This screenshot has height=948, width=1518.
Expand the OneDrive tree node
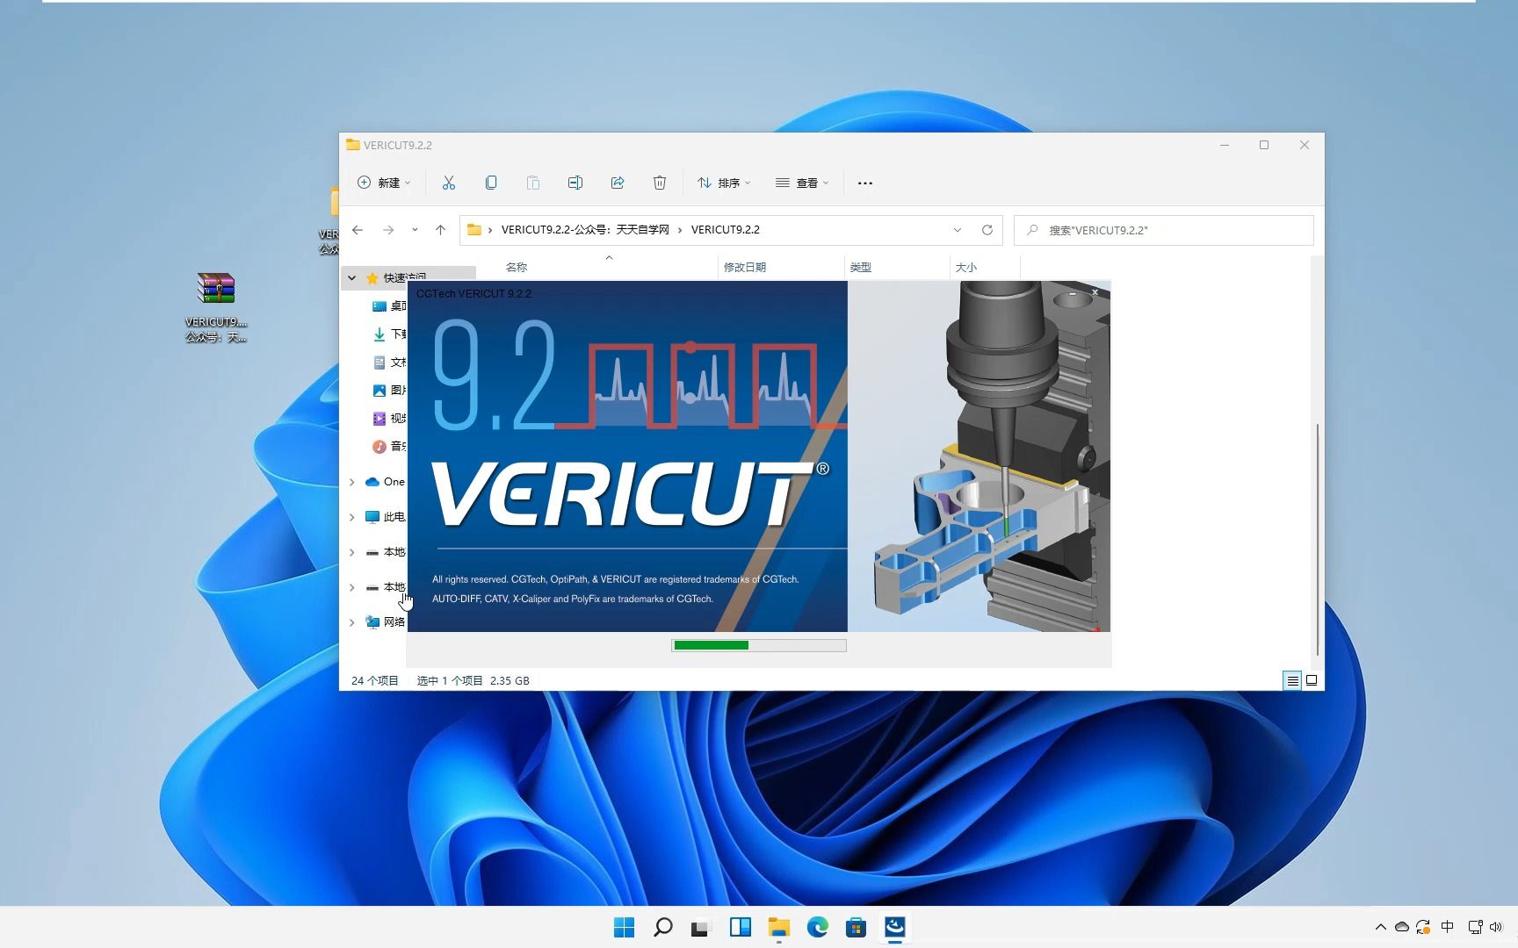point(352,482)
